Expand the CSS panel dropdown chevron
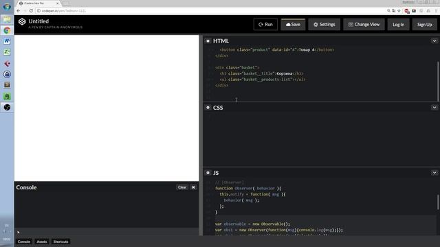Viewport: 440px width, 247px height. tap(434, 108)
